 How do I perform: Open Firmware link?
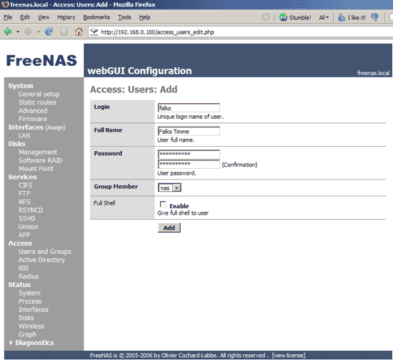[x=33, y=119]
